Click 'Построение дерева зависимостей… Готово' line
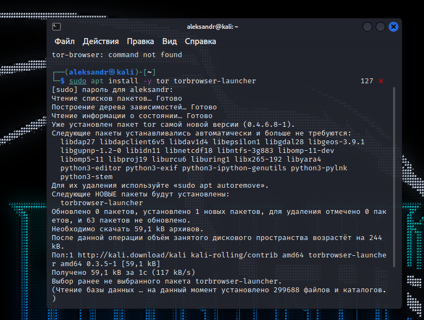The image size is (424, 320). click(134, 107)
